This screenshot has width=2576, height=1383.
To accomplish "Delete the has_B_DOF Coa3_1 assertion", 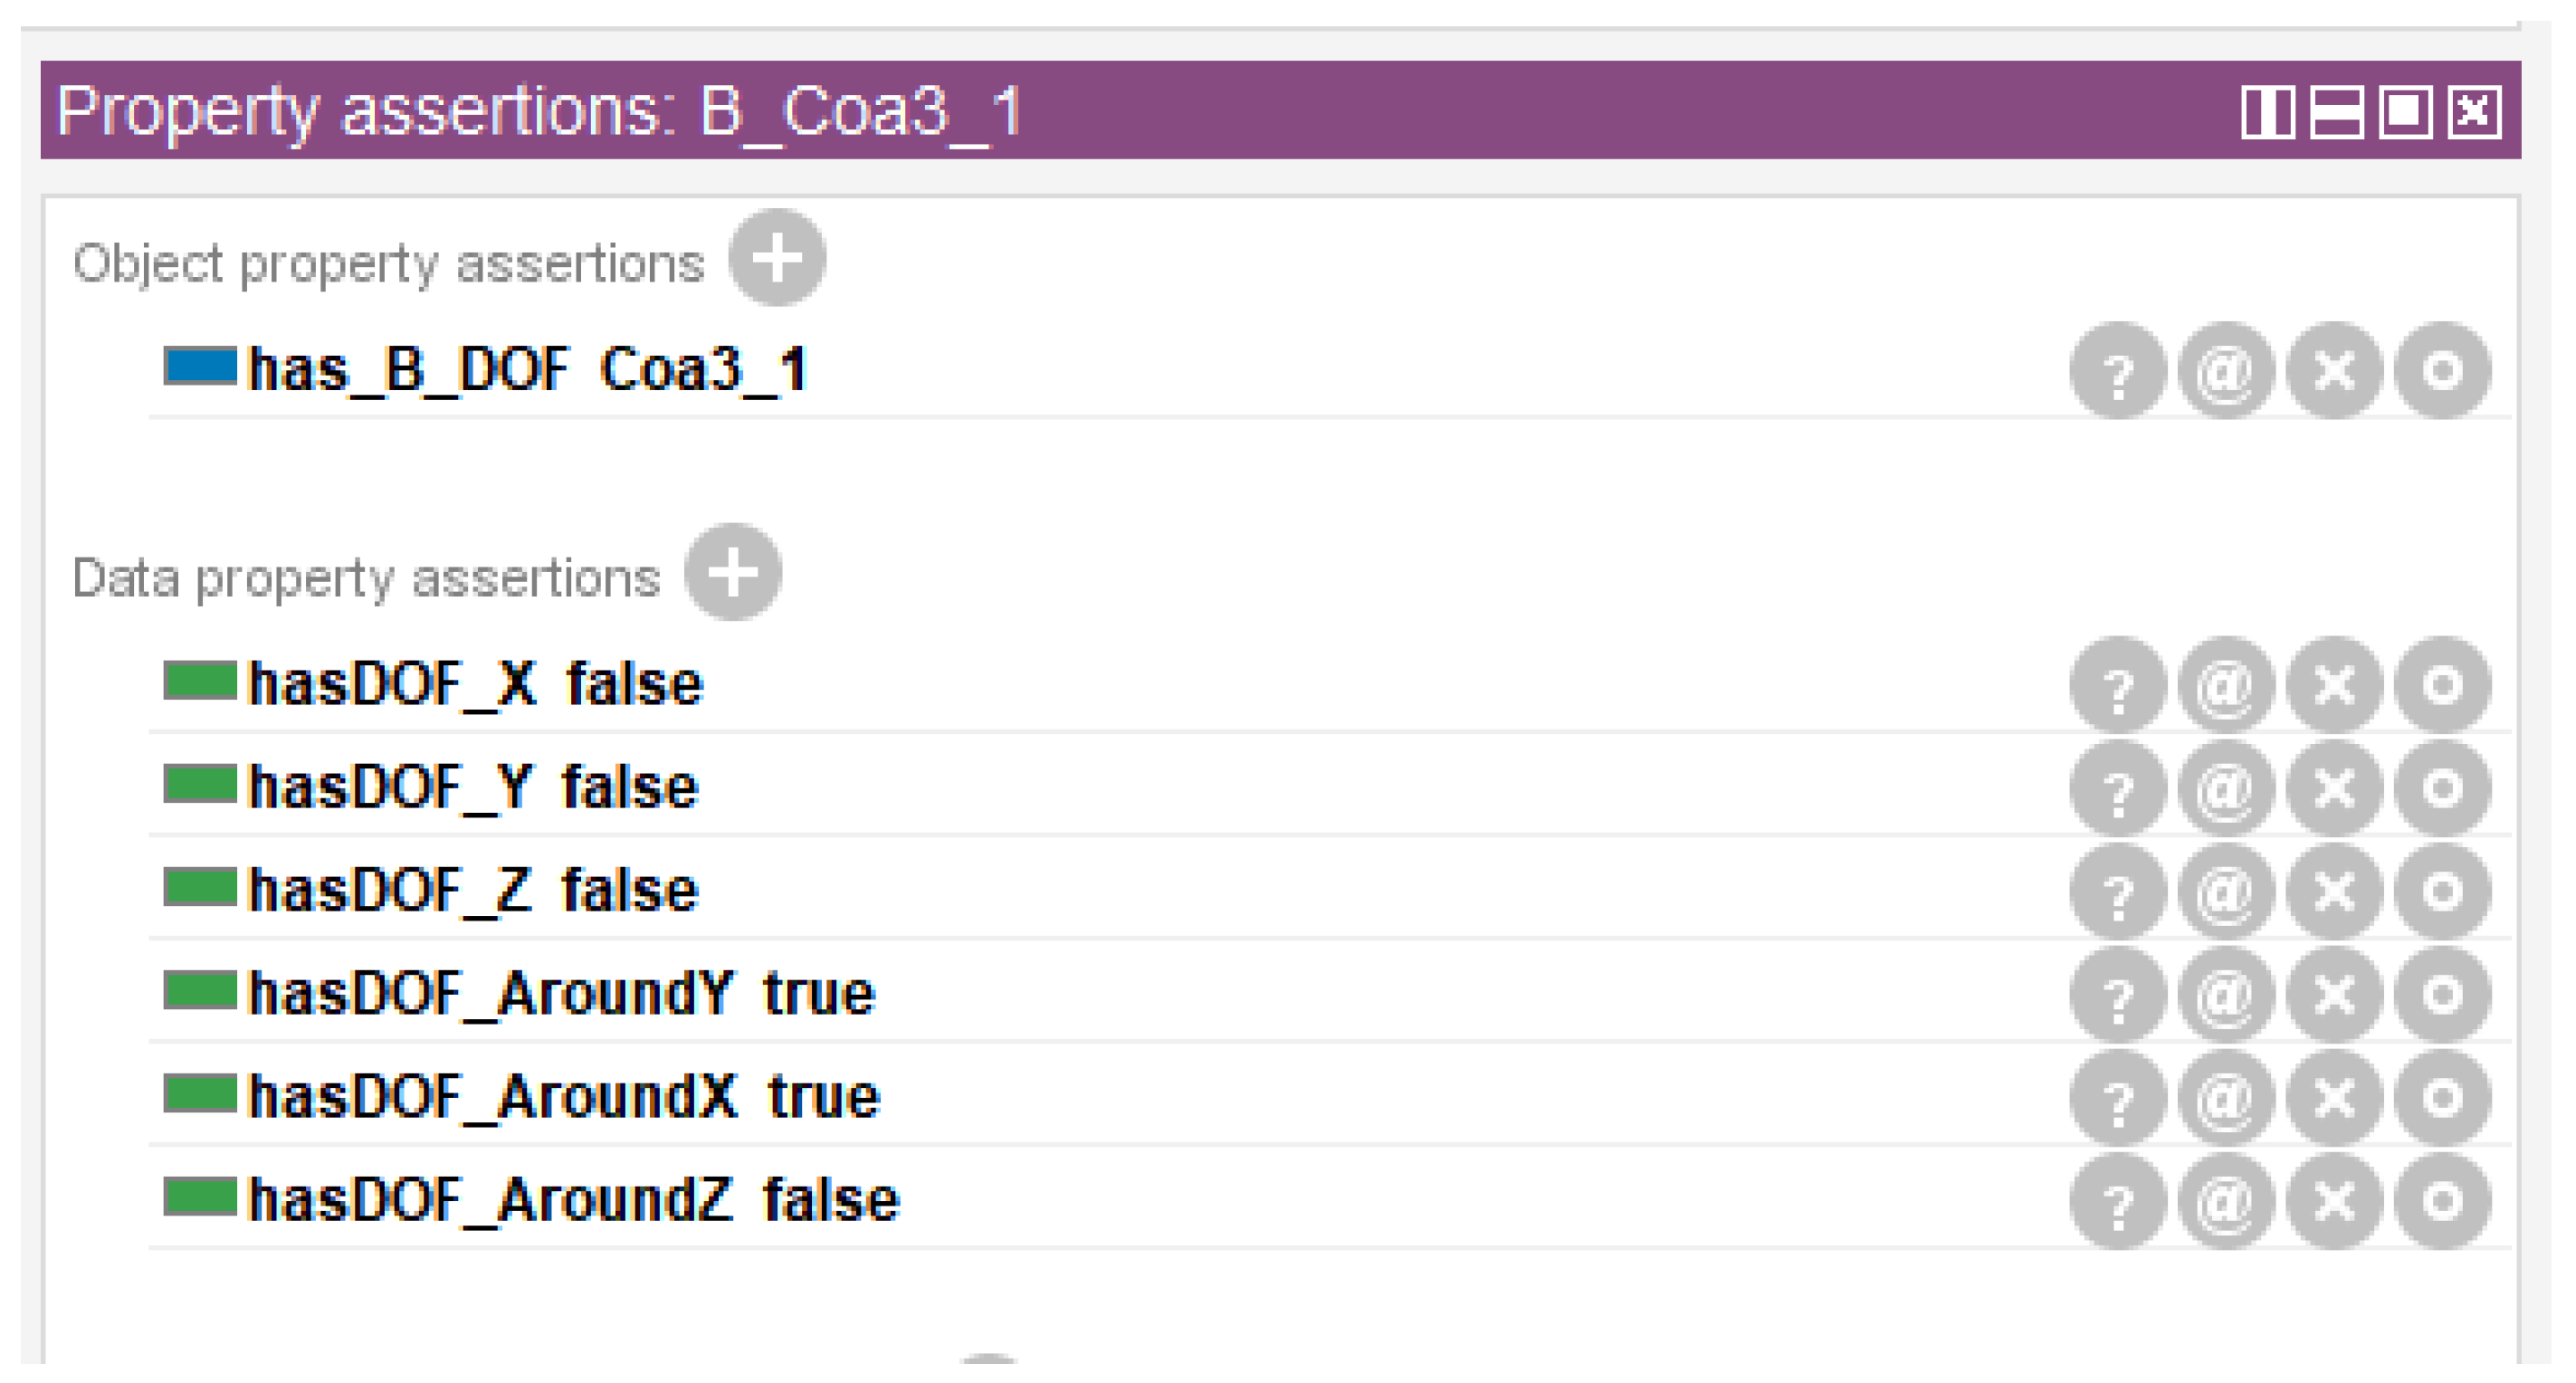I will click(2334, 371).
